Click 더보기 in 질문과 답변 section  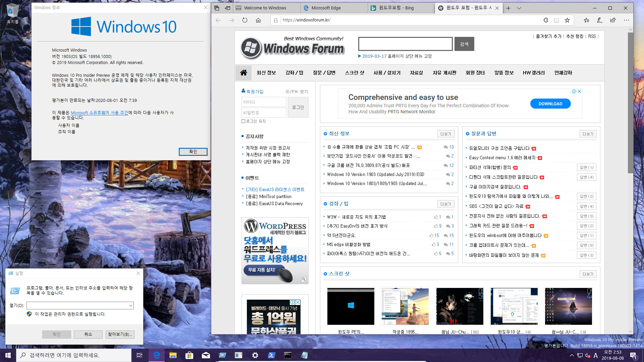point(588,134)
